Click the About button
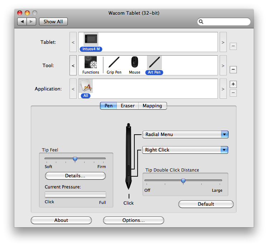Screen dimensions: 268x247 click(x=61, y=220)
